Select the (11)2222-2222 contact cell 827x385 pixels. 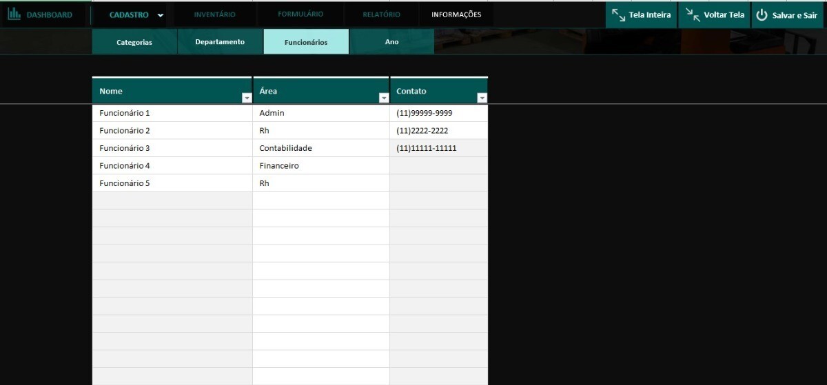point(438,131)
